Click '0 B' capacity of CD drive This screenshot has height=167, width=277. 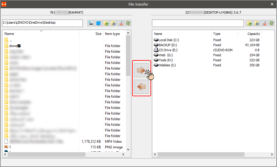pos(257,50)
